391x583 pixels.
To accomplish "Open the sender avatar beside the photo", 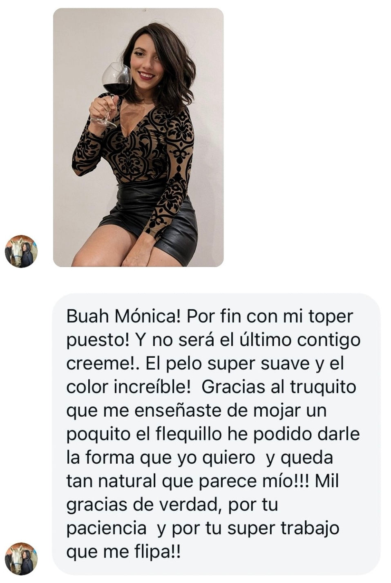I will (x=21, y=251).
